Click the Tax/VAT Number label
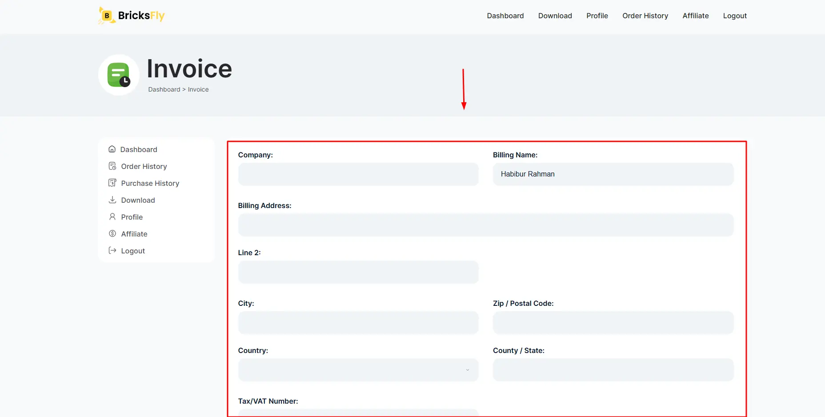 (x=268, y=401)
